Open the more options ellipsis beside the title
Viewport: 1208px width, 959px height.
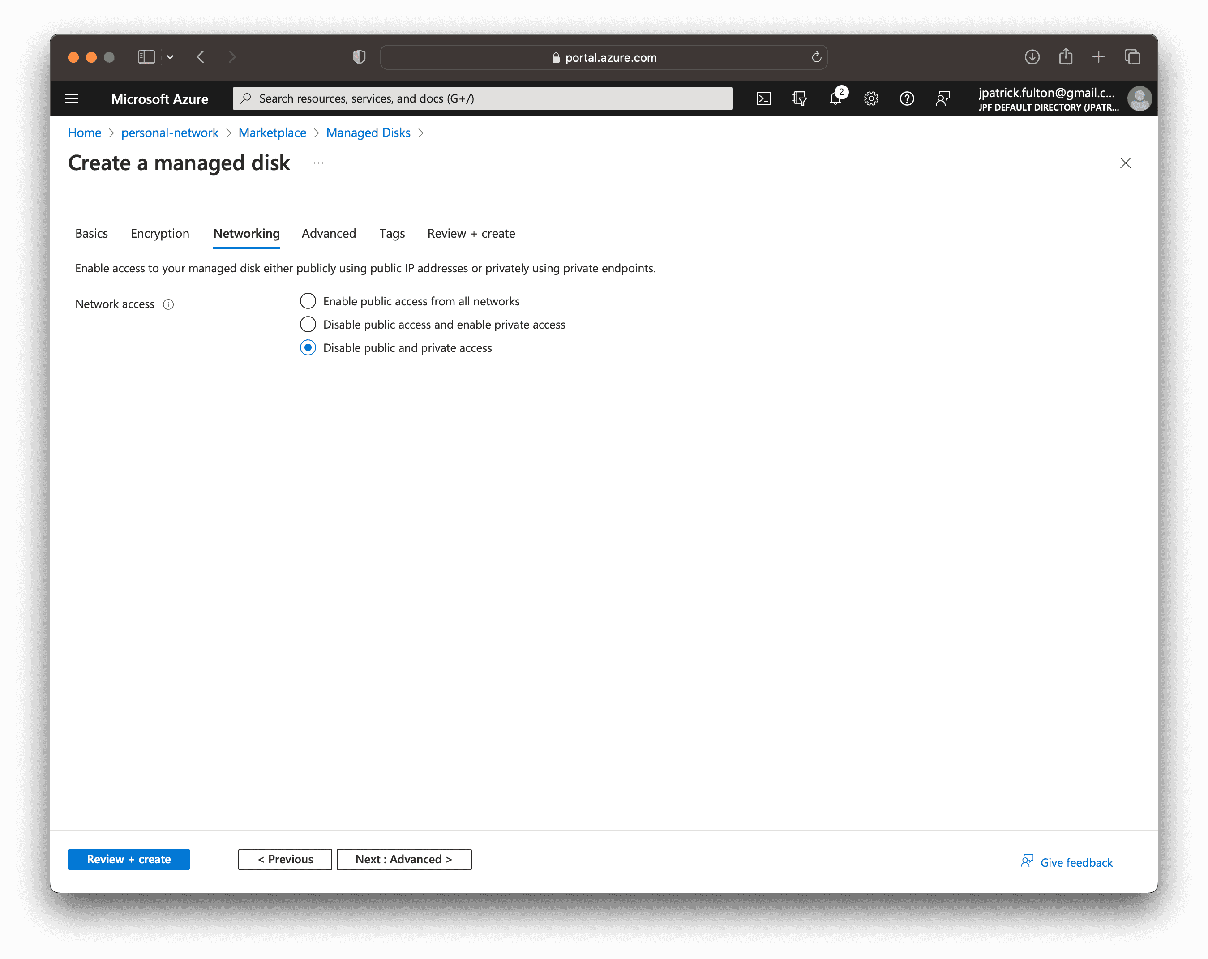pyautogui.click(x=319, y=163)
